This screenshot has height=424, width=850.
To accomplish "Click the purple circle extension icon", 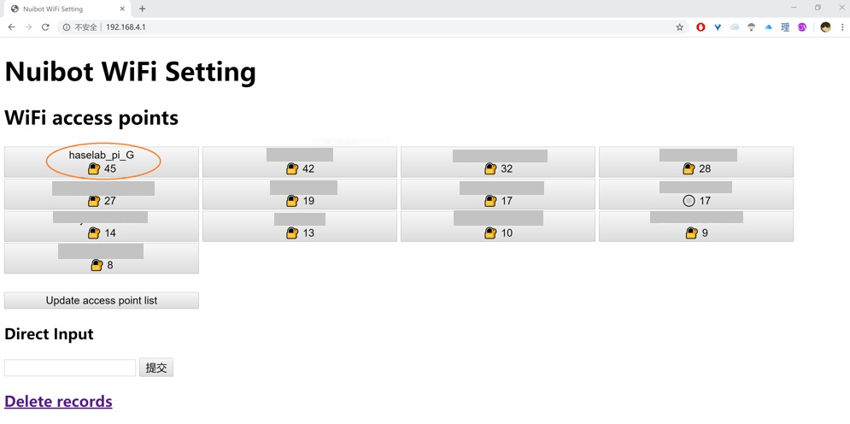I will pyautogui.click(x=802, y=27).
